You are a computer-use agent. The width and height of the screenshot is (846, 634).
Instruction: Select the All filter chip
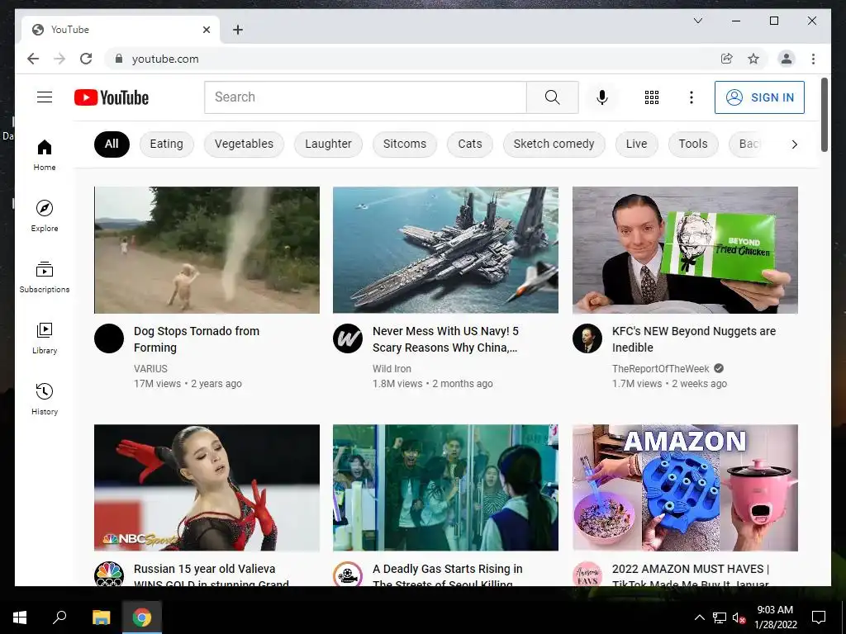pos(112,144)
